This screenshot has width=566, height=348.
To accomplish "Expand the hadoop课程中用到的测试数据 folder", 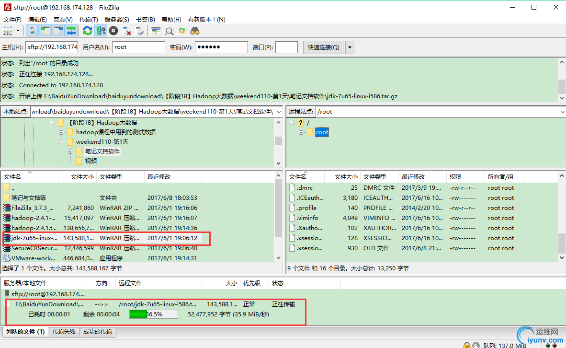I will click(61, 132).
